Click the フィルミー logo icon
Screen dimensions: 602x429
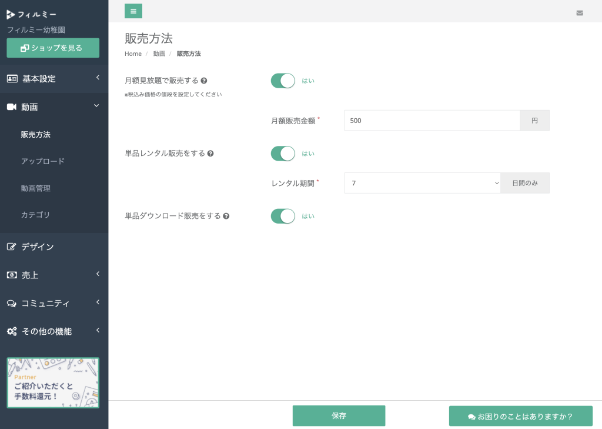[11, 15]
